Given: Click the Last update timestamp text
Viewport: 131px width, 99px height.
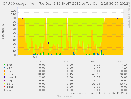Looking at the screenshot, I should [98, 93].
